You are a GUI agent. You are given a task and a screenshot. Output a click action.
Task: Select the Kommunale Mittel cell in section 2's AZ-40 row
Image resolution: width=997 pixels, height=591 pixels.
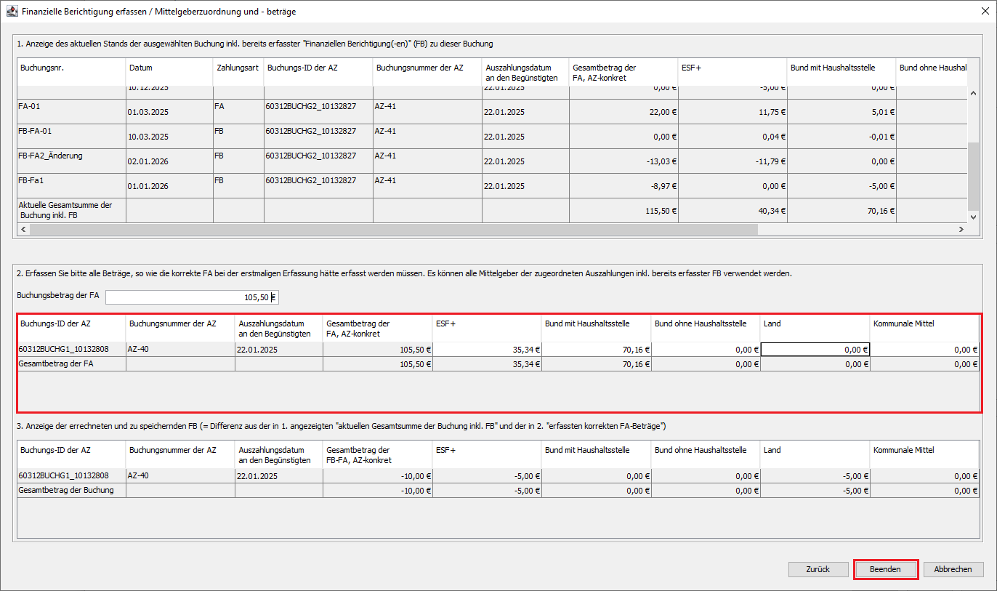[924, 350]
